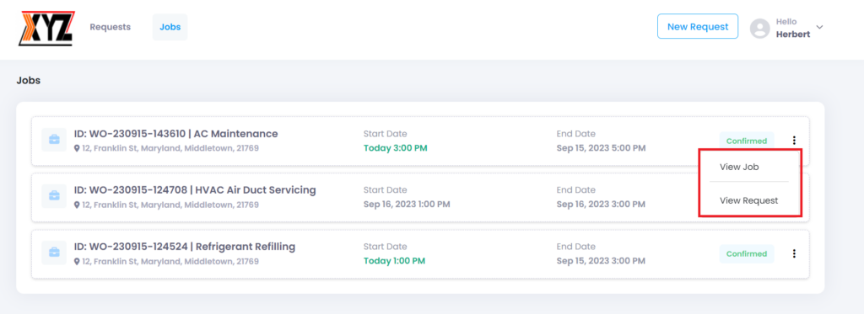Click the XYZ logo
This screenshot has height=314, width=864.
point(46,28)
